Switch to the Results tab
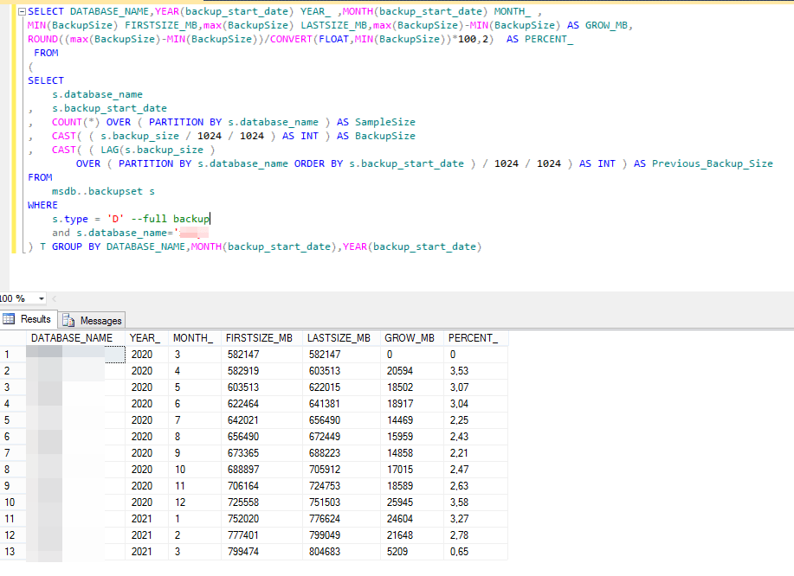 (28, 319)
